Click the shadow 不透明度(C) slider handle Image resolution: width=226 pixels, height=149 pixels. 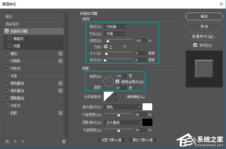tap(119, 130)
